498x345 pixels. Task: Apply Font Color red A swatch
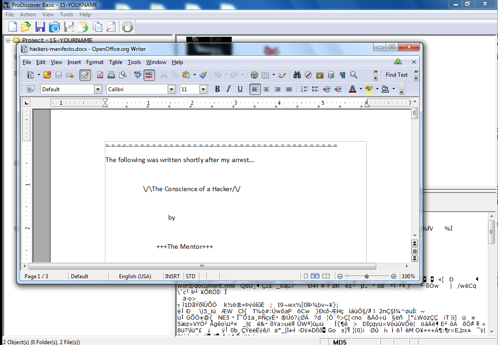[x=353, y=89]
